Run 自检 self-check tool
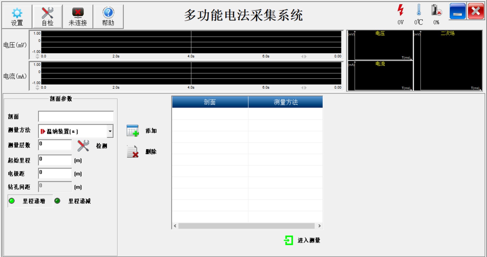The width and height of the screenshot is (487, 257). coord(47,13)
